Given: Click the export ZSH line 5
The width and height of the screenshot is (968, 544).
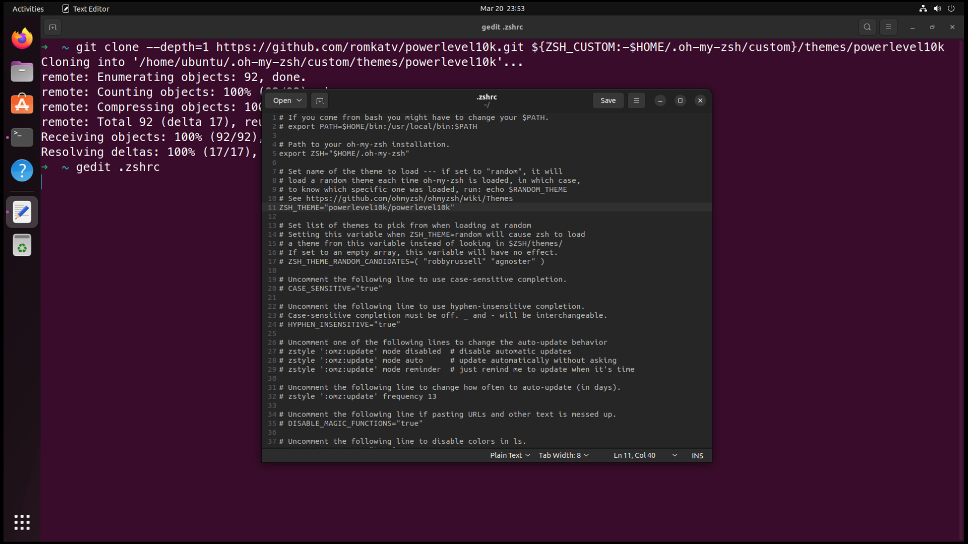Looking at the screenshot, I should pos(344,154).
